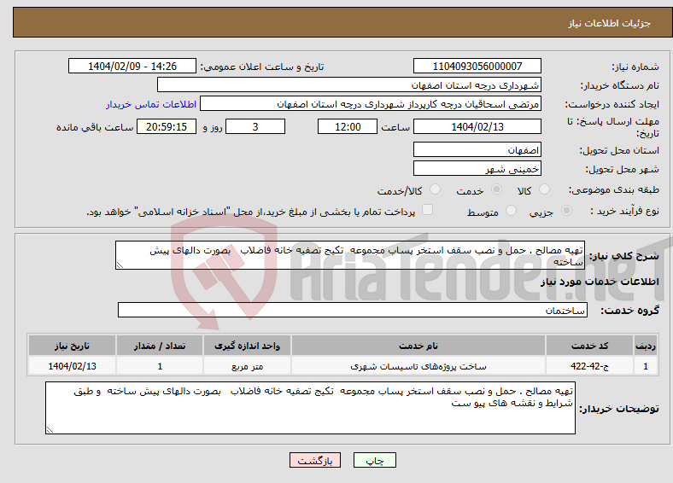Click the request creator field مرتضی اسحاقیان
This screenshot has width=673, height=483.
coord(371,104)
